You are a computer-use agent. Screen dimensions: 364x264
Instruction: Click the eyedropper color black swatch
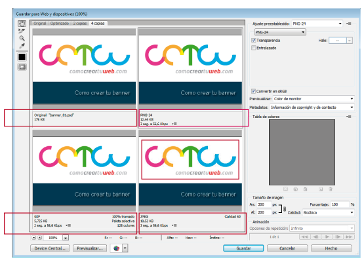(x=22, y=57)
